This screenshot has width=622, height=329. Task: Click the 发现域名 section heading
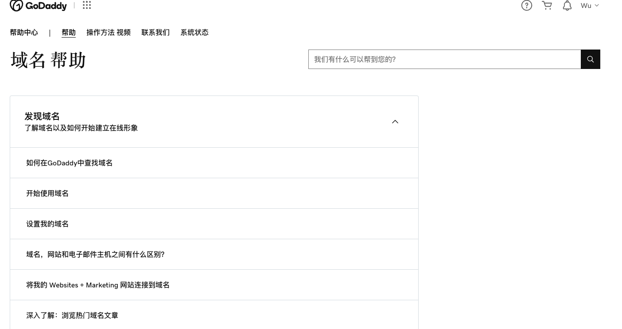pos(42,116)
